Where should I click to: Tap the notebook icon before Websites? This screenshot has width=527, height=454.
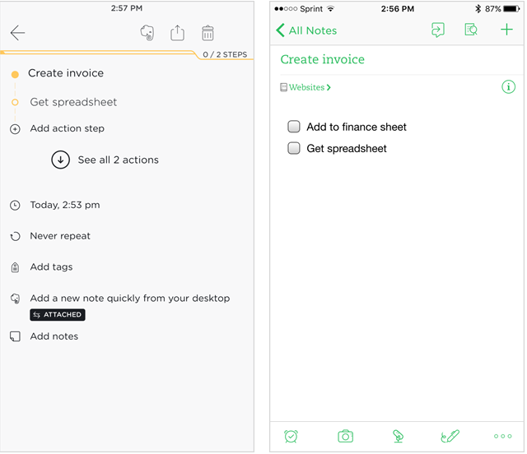point(283,87)
